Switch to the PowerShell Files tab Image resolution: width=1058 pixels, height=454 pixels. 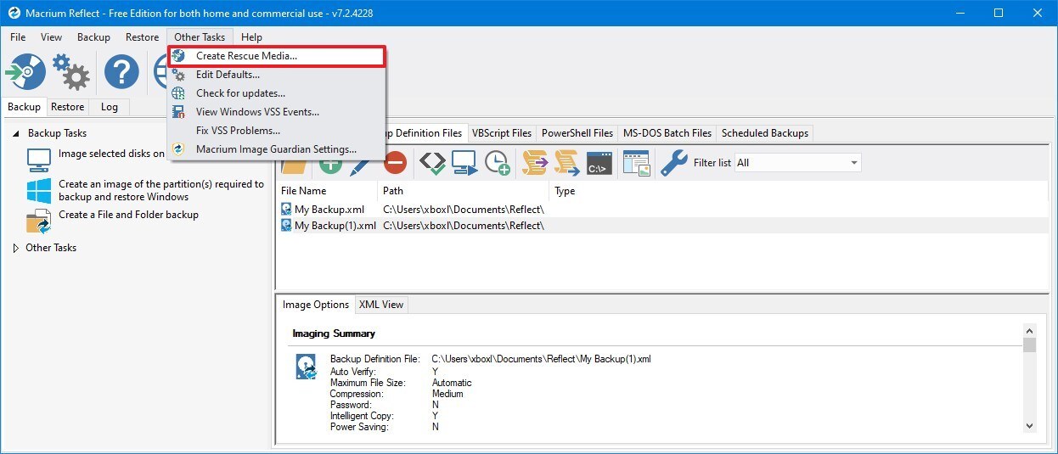577,133
